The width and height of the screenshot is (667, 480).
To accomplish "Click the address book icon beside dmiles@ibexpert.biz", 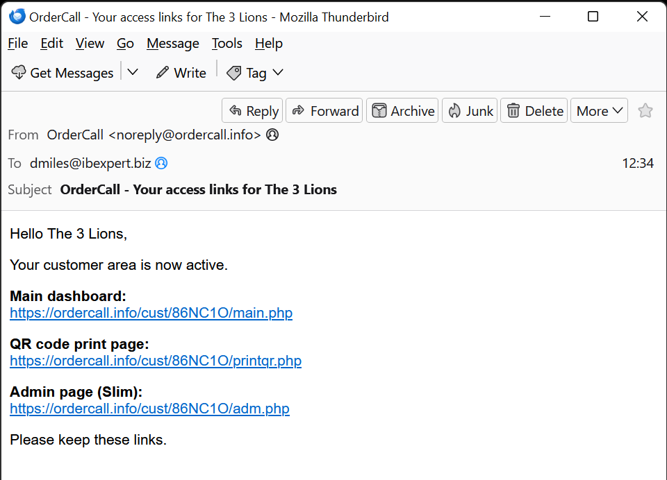I will coord(161,164).
